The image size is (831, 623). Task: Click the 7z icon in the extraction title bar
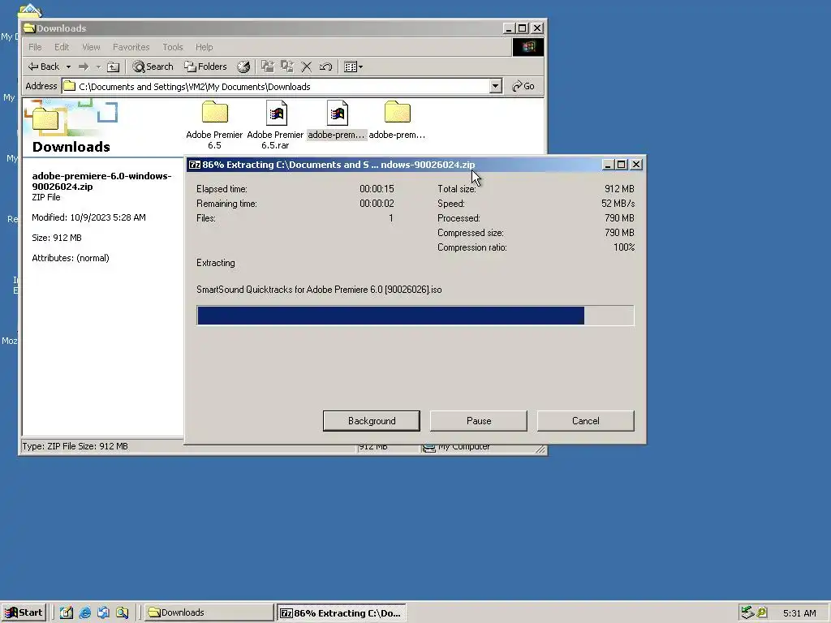(195, 165)
